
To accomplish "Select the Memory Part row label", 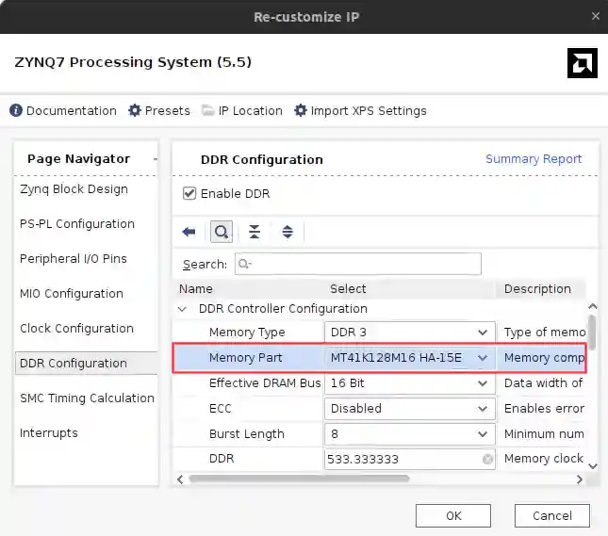I will click(x=245, y=357).
